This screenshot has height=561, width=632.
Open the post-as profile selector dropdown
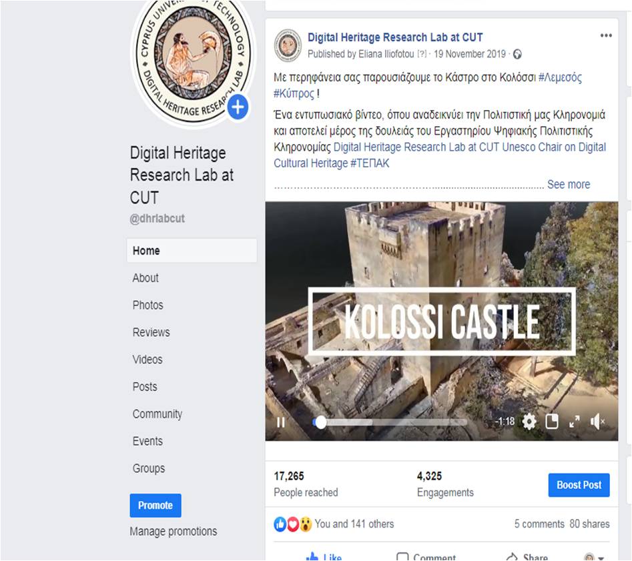tap(595, 558)
